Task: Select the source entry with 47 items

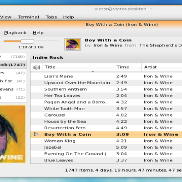Action: coord(13,73)
